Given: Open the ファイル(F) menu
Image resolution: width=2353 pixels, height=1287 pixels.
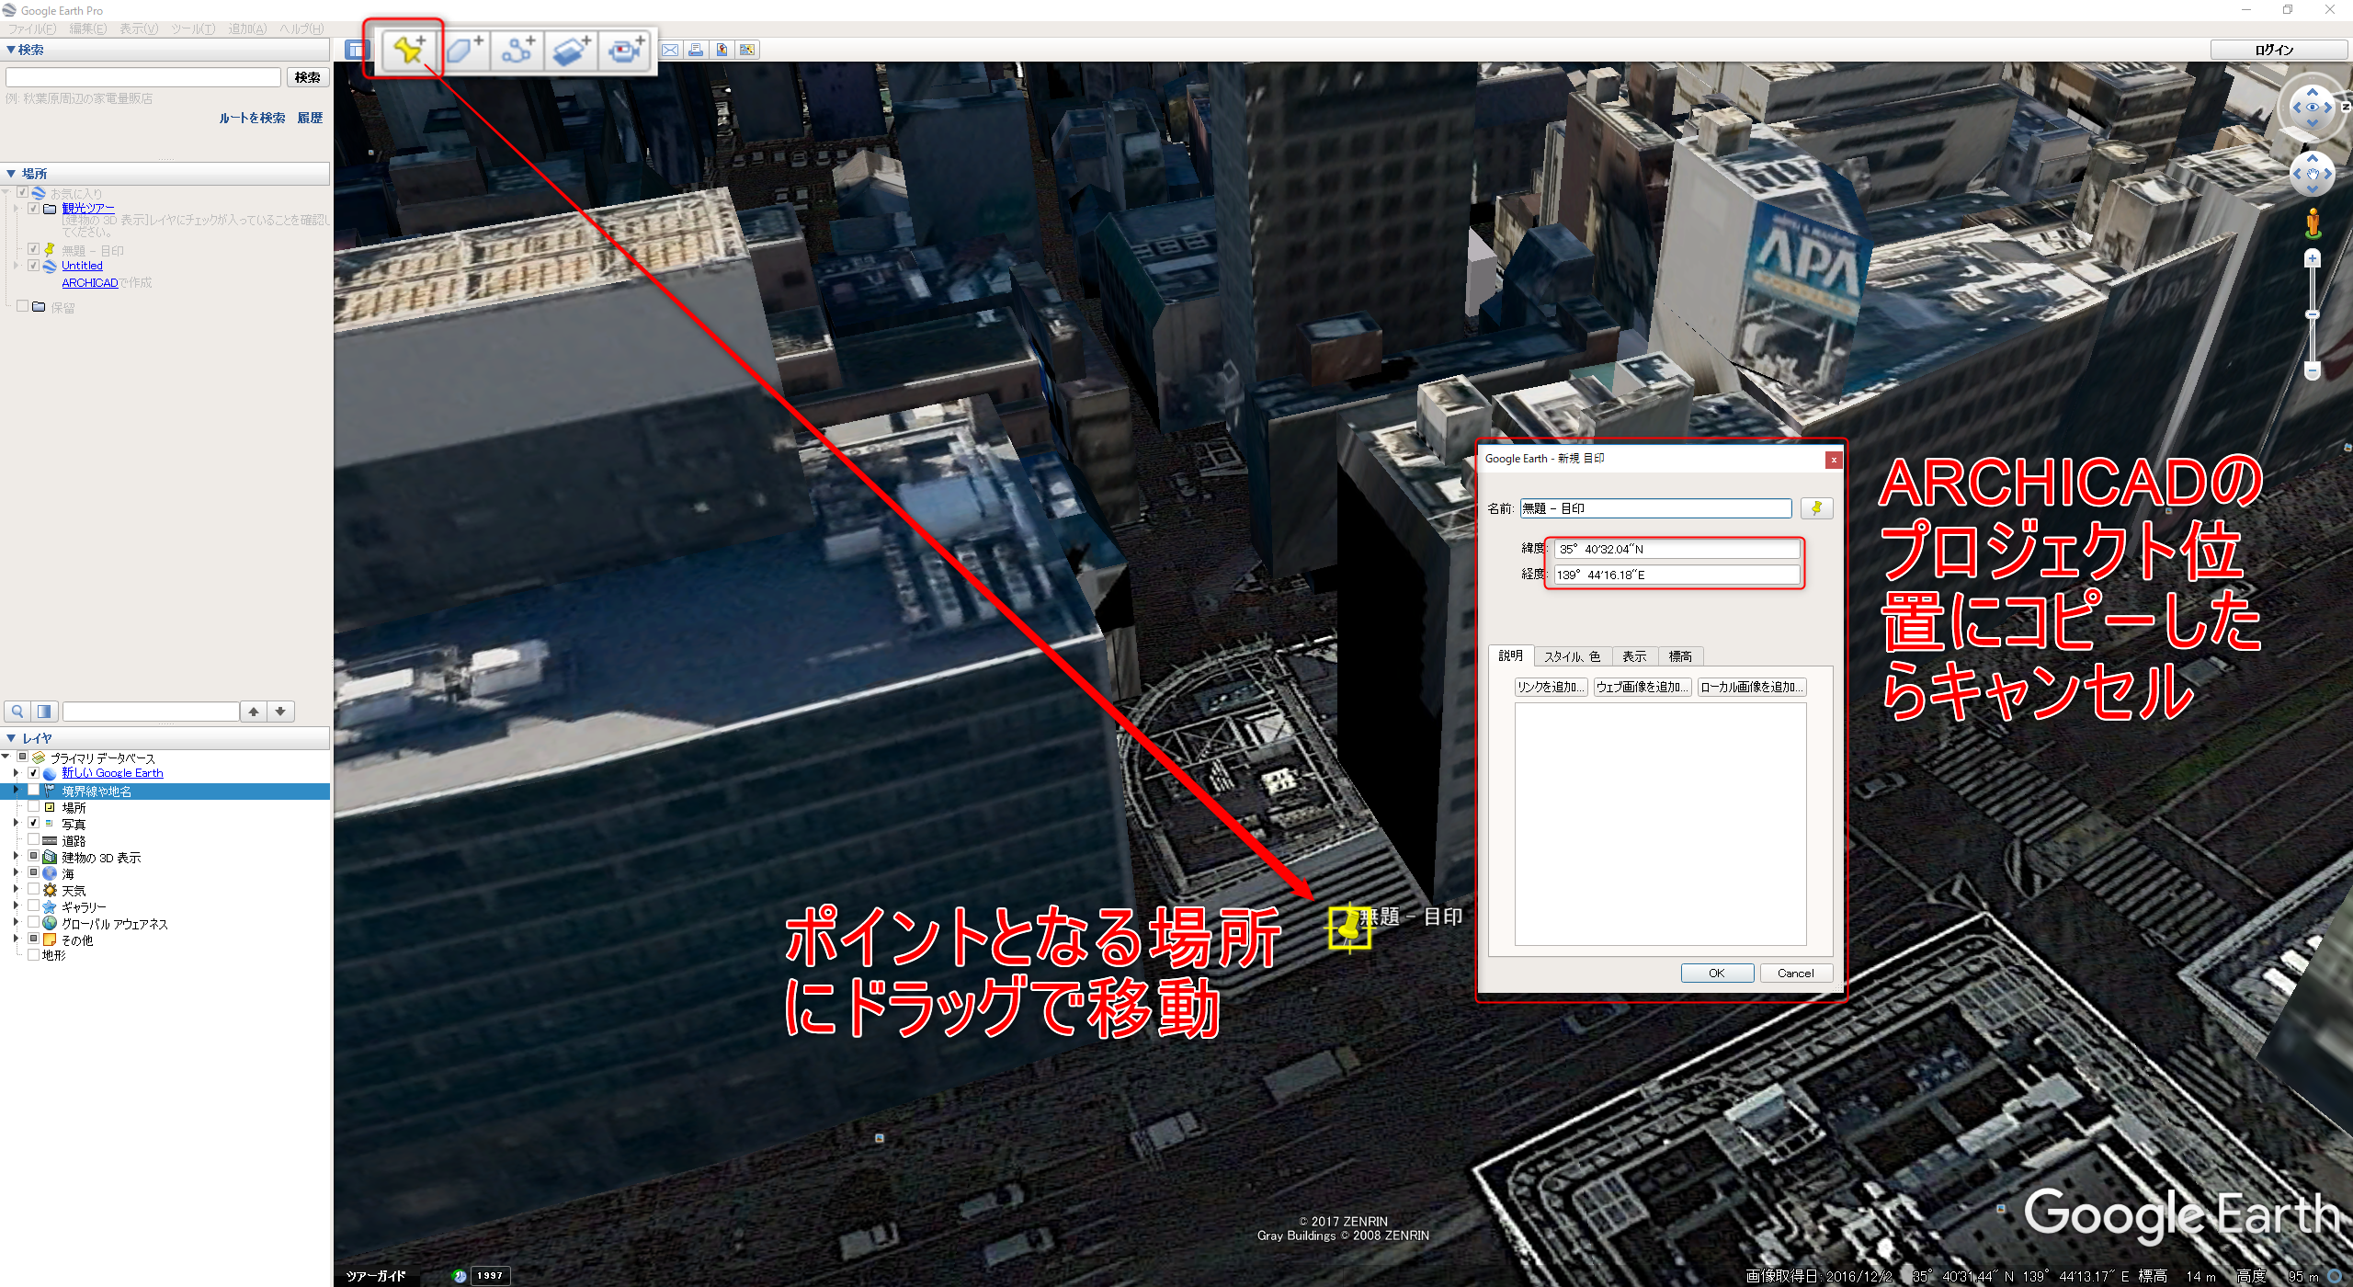Looking at the screenshot, I should coord(32,28).
